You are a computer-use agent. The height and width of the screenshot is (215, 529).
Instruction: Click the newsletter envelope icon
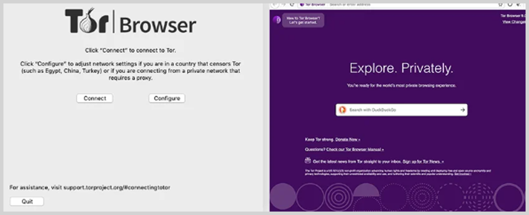308,161
